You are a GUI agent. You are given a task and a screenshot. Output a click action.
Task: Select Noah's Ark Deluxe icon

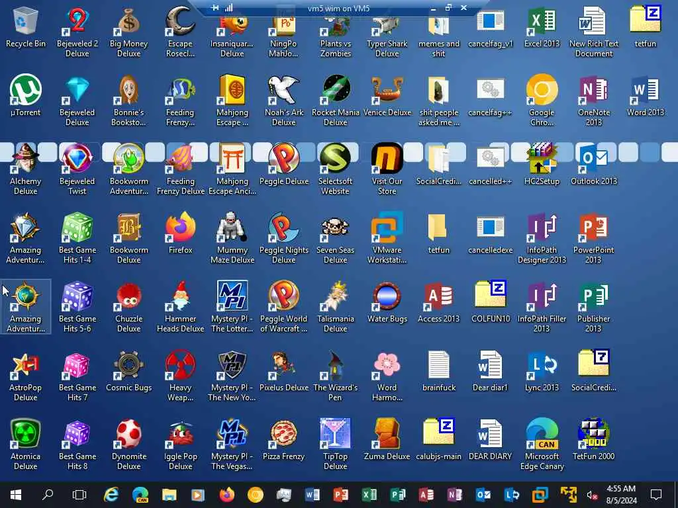tap(284, 101)
